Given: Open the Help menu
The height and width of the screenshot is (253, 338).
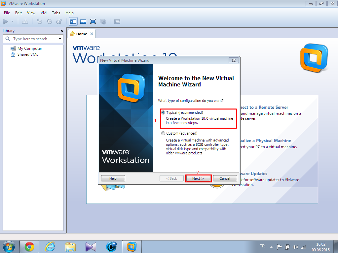Looking at the screenshot, I should pos(69,13).
